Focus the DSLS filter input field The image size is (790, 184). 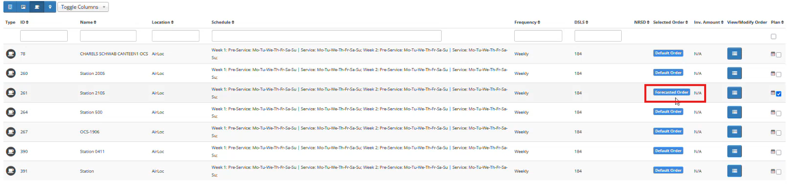pyautogui.click(x=598, y=36)
